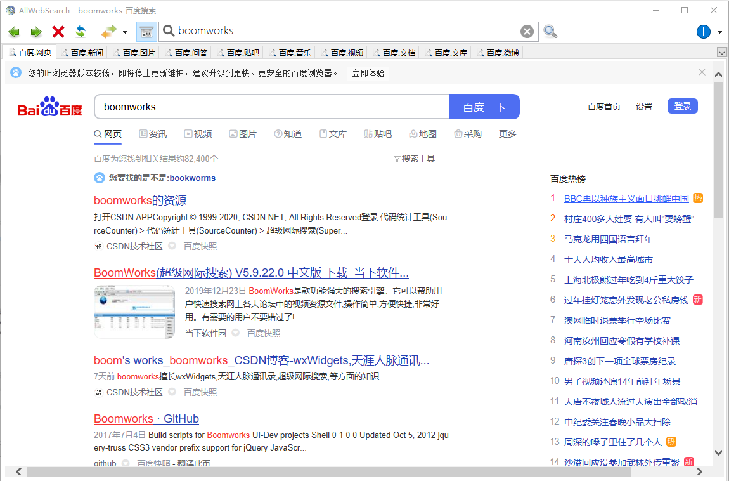Open the 百度首页 link
Image resolution: width=729 pixels, height=481 pixels.
pos(604,107)
